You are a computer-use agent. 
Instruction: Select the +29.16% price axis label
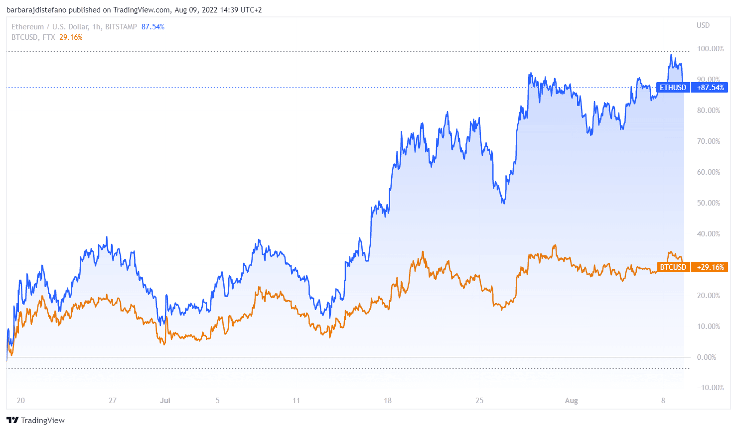(710, 267)
